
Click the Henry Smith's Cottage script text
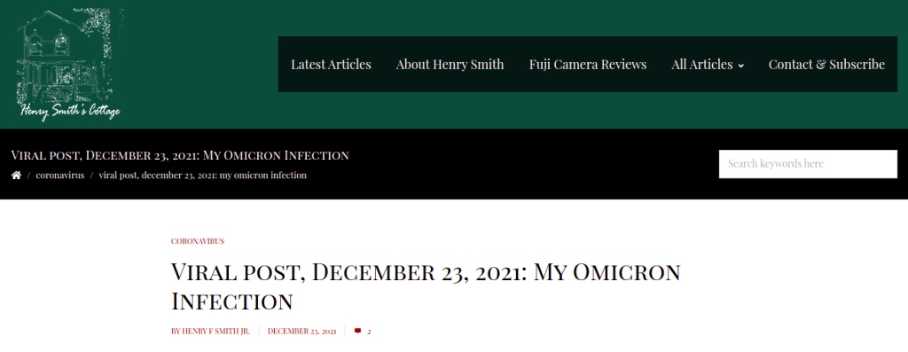click(x=70, y=110)
